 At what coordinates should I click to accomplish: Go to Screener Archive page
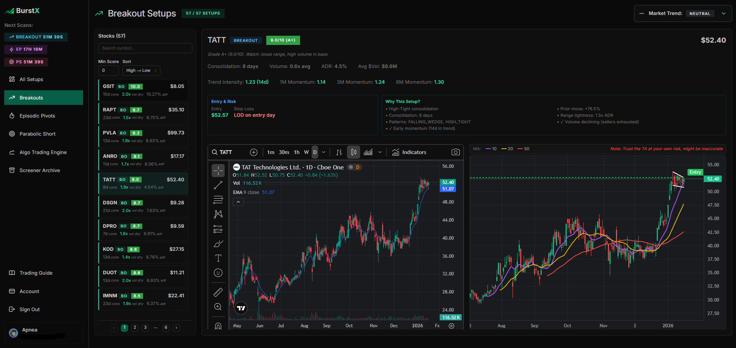coord(40,170)
